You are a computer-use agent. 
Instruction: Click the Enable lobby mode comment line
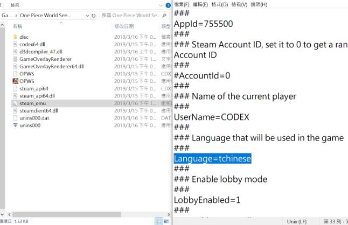click(221, 179)
